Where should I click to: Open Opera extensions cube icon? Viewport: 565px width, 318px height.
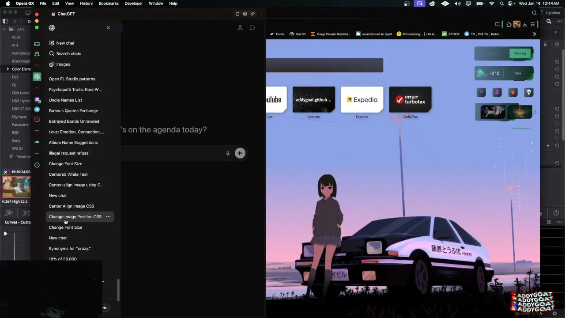[508, 24]
